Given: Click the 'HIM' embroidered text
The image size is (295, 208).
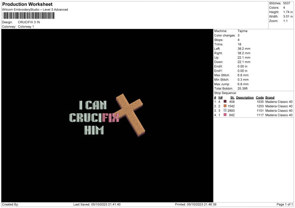Looking at the screenshot, I should [94, 130].
